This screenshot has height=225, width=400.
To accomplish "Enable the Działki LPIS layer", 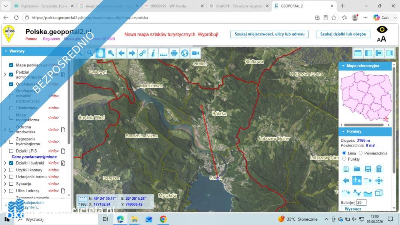I will (11, 151).
